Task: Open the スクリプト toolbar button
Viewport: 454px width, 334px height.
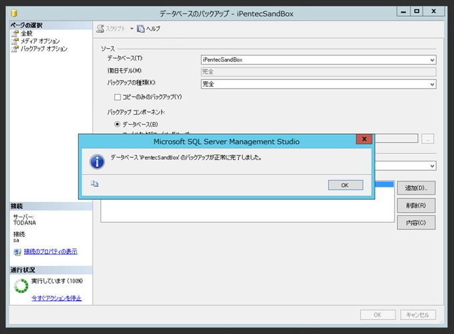Action: (111, 29)
